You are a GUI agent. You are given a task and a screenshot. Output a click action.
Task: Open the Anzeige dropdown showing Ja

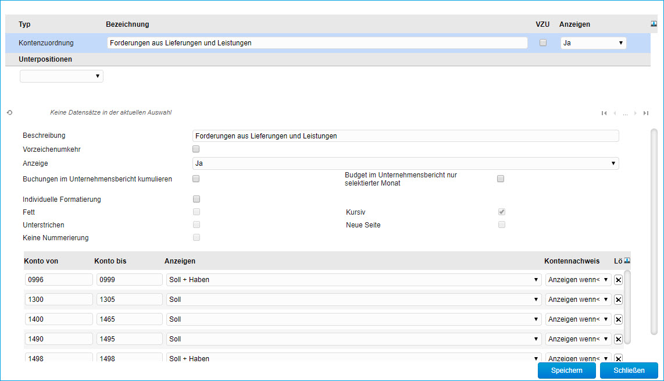406,163
